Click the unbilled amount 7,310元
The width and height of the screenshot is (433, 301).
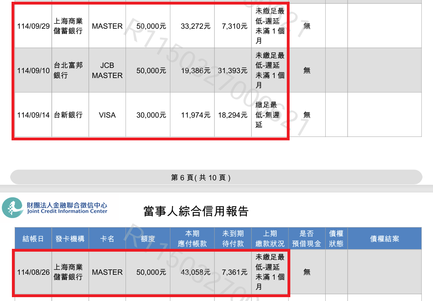[235, 26]
